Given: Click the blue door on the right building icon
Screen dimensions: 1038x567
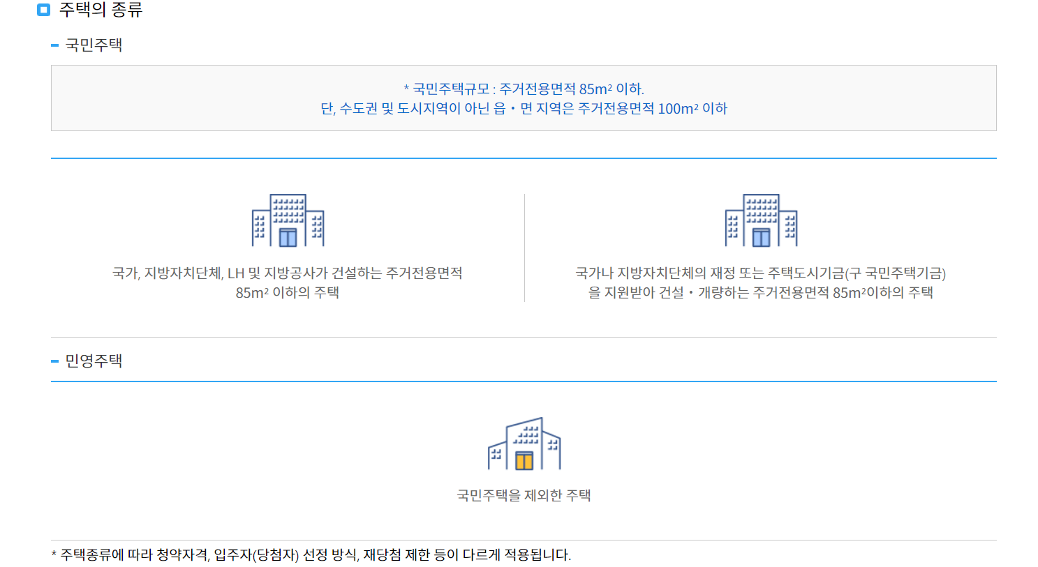Looking at the screenshot, I should [762, 237].
